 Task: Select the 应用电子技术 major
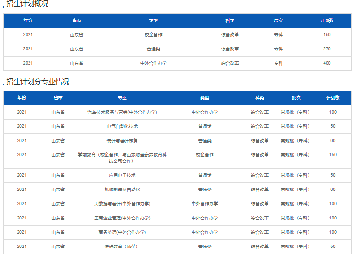tap(122, 175)
